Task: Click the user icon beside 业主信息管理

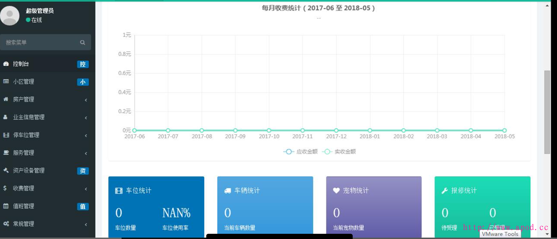Action: tap(6, 117)
